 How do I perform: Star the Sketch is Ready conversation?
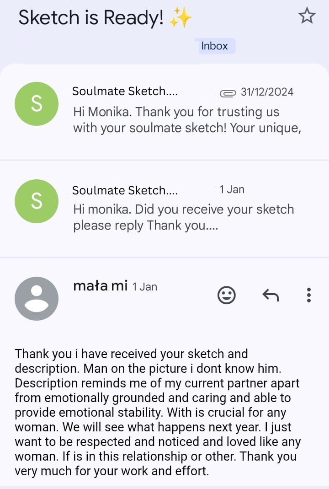[307, 16]
